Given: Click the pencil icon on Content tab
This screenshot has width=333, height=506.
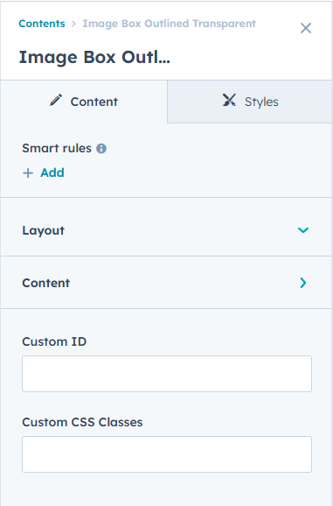Looking at the screenshot, I should click(56, 101).
